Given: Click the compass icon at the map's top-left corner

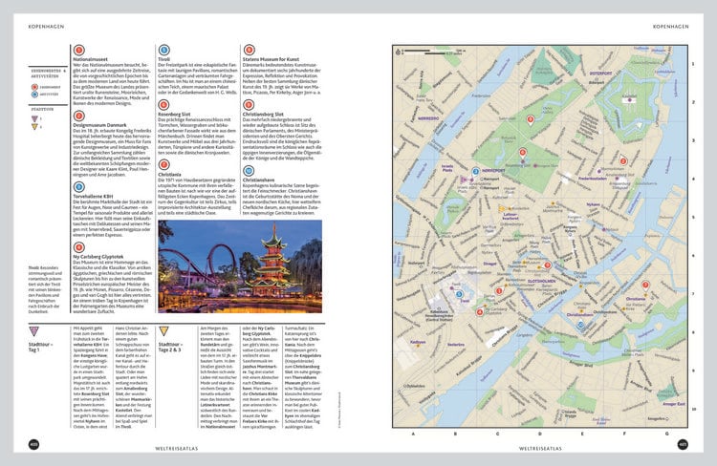Looking at the screenshot, I should [x=398, y=53].
